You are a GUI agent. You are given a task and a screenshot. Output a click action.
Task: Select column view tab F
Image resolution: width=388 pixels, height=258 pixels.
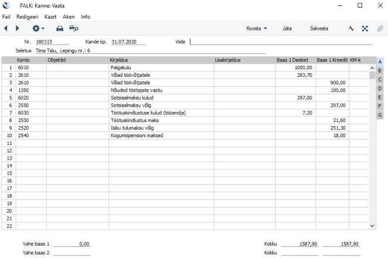pos(380,106)
